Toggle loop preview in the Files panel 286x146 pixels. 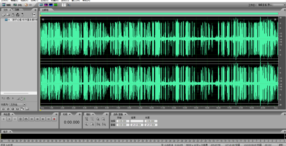pos(8,98)
